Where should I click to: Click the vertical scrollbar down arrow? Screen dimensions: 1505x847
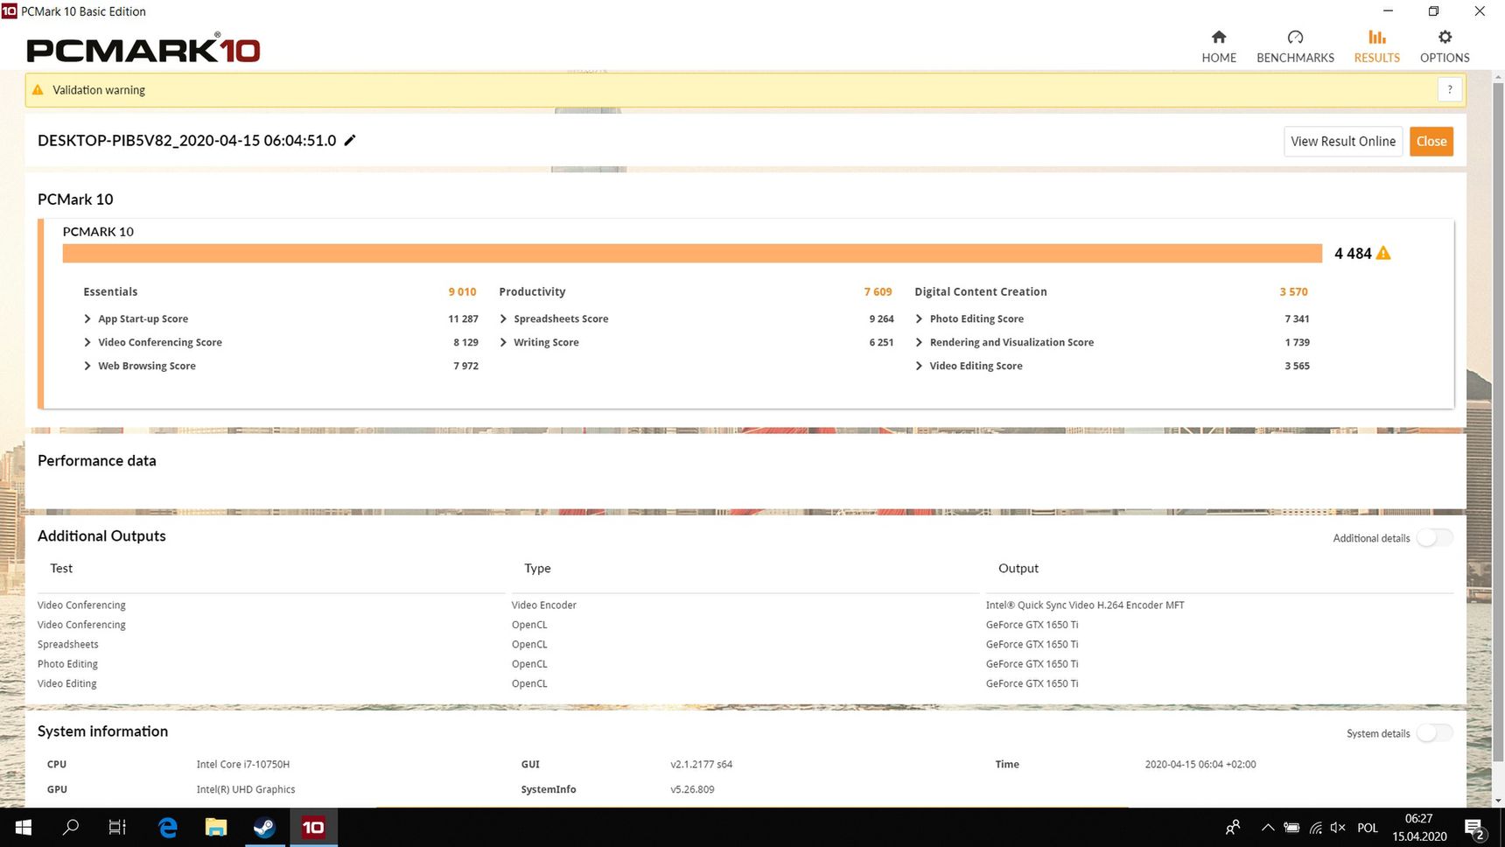coord(1498,800)
